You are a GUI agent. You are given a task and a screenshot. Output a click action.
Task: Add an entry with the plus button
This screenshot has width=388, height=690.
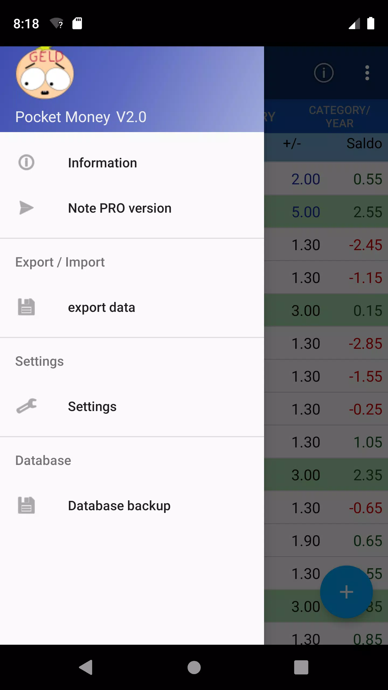(x=346, y=592)
